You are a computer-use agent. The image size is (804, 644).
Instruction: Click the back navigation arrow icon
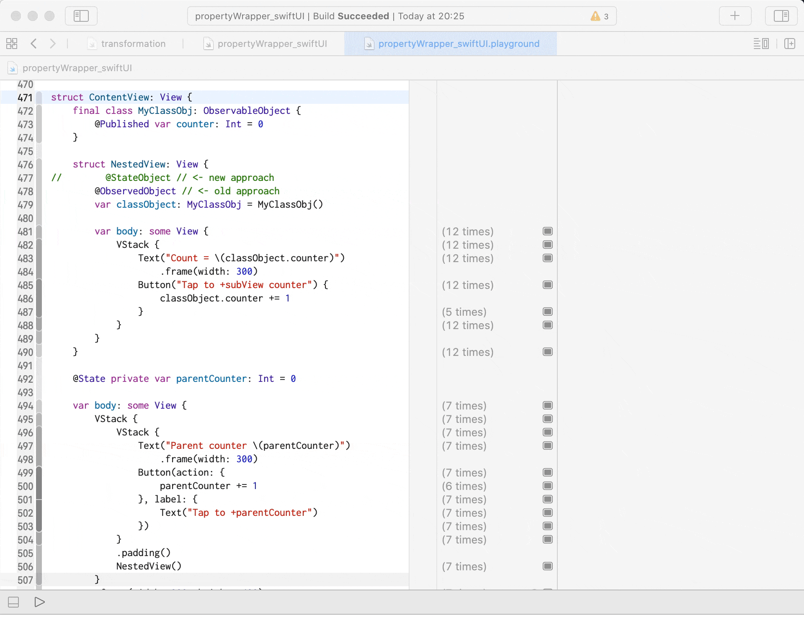coord(33,44)
